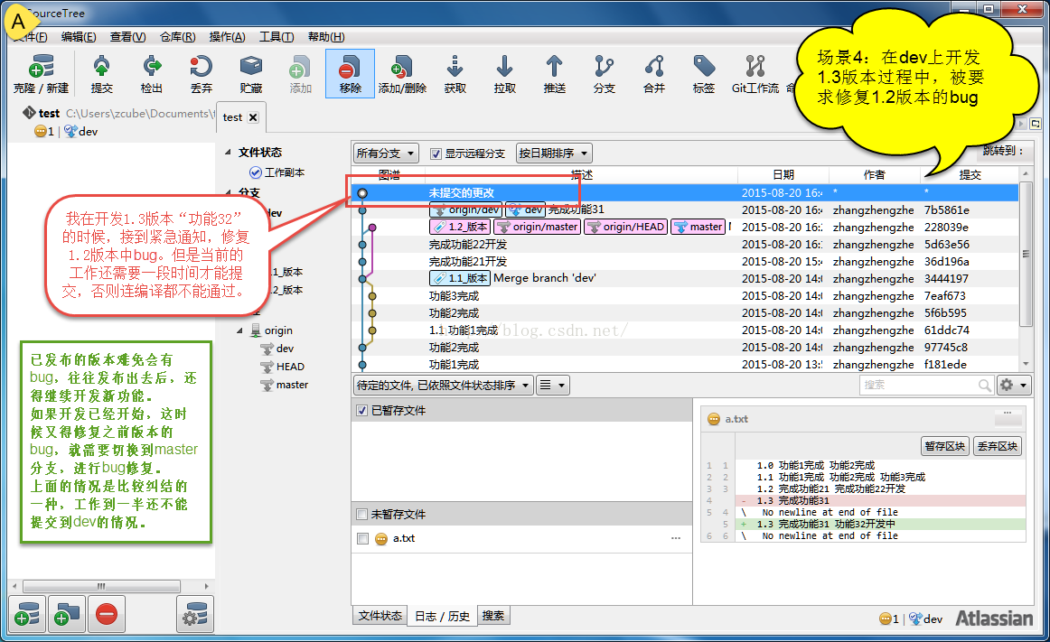Screen dimensions: 1050x642
Task: Click the add repository folder icon at bottom left
Action: click(66, 614)
